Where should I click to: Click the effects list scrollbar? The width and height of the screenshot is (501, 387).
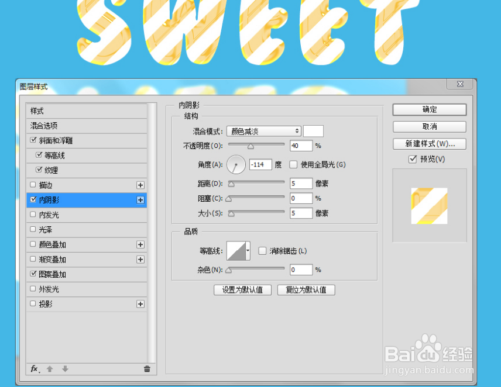point(152,233)
